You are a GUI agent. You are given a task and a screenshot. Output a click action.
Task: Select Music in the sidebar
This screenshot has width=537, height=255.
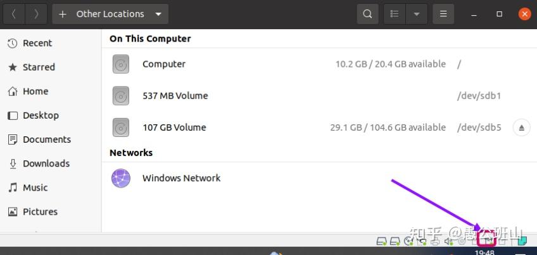click(35, 187)
